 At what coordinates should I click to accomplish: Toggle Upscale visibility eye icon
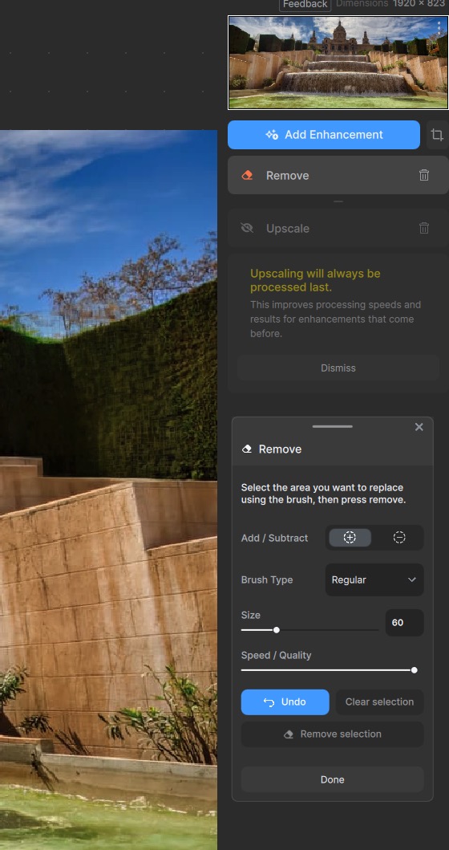247,228
